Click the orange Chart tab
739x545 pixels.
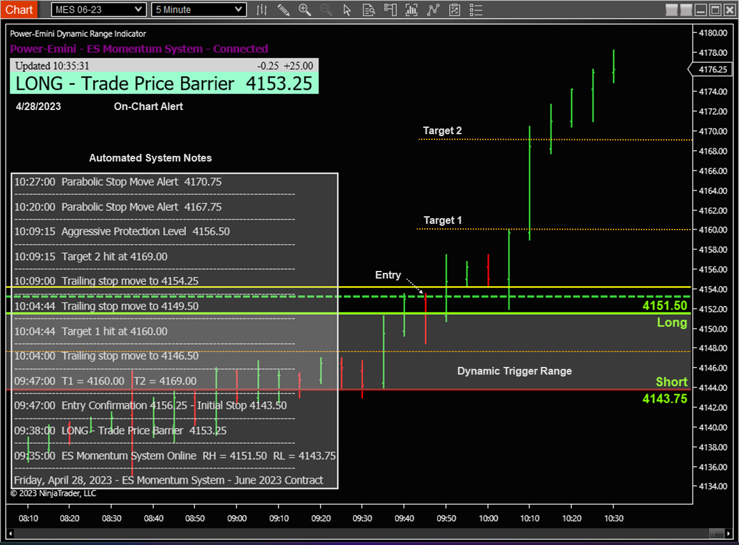[19, 10]
